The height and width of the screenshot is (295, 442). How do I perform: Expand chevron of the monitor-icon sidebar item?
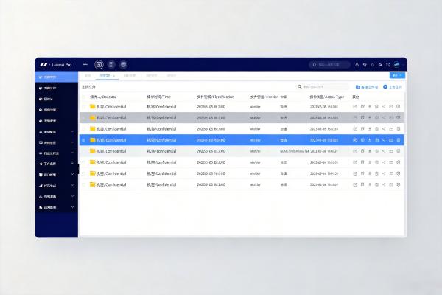72,142
